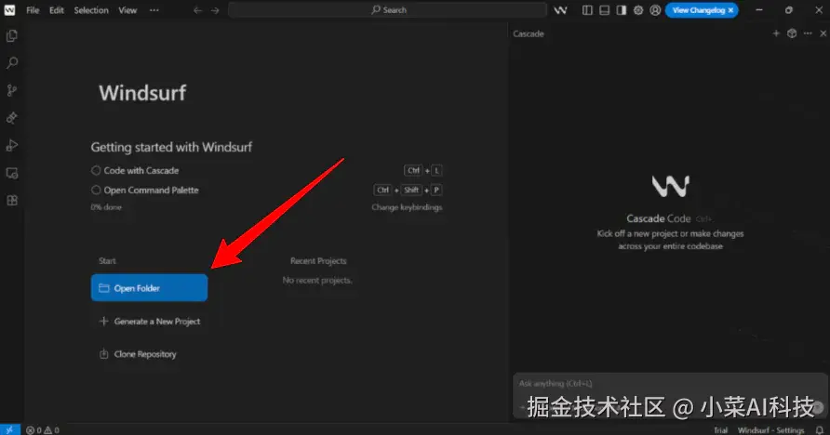Click the Windsurf icon beside search bar
830x435 pixels.
[x=560, y=10]
